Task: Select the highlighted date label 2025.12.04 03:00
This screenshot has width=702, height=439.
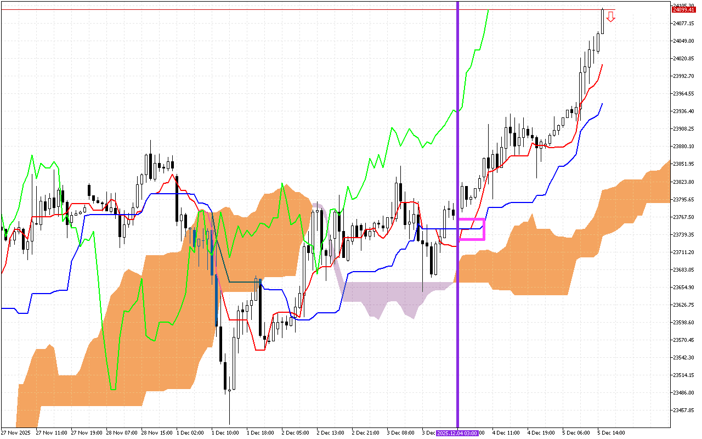Action: point(457,433)
